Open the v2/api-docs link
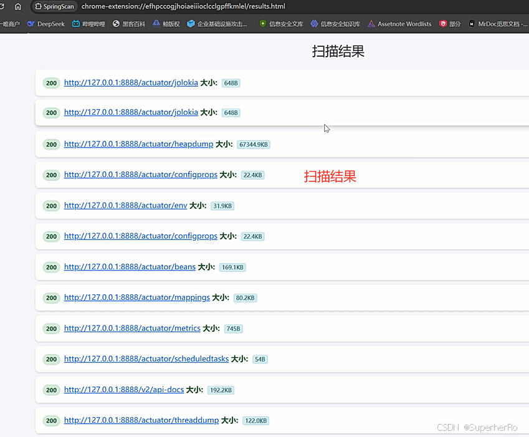The width and height of the screenshot is (529, 437). tap(124, 390)
